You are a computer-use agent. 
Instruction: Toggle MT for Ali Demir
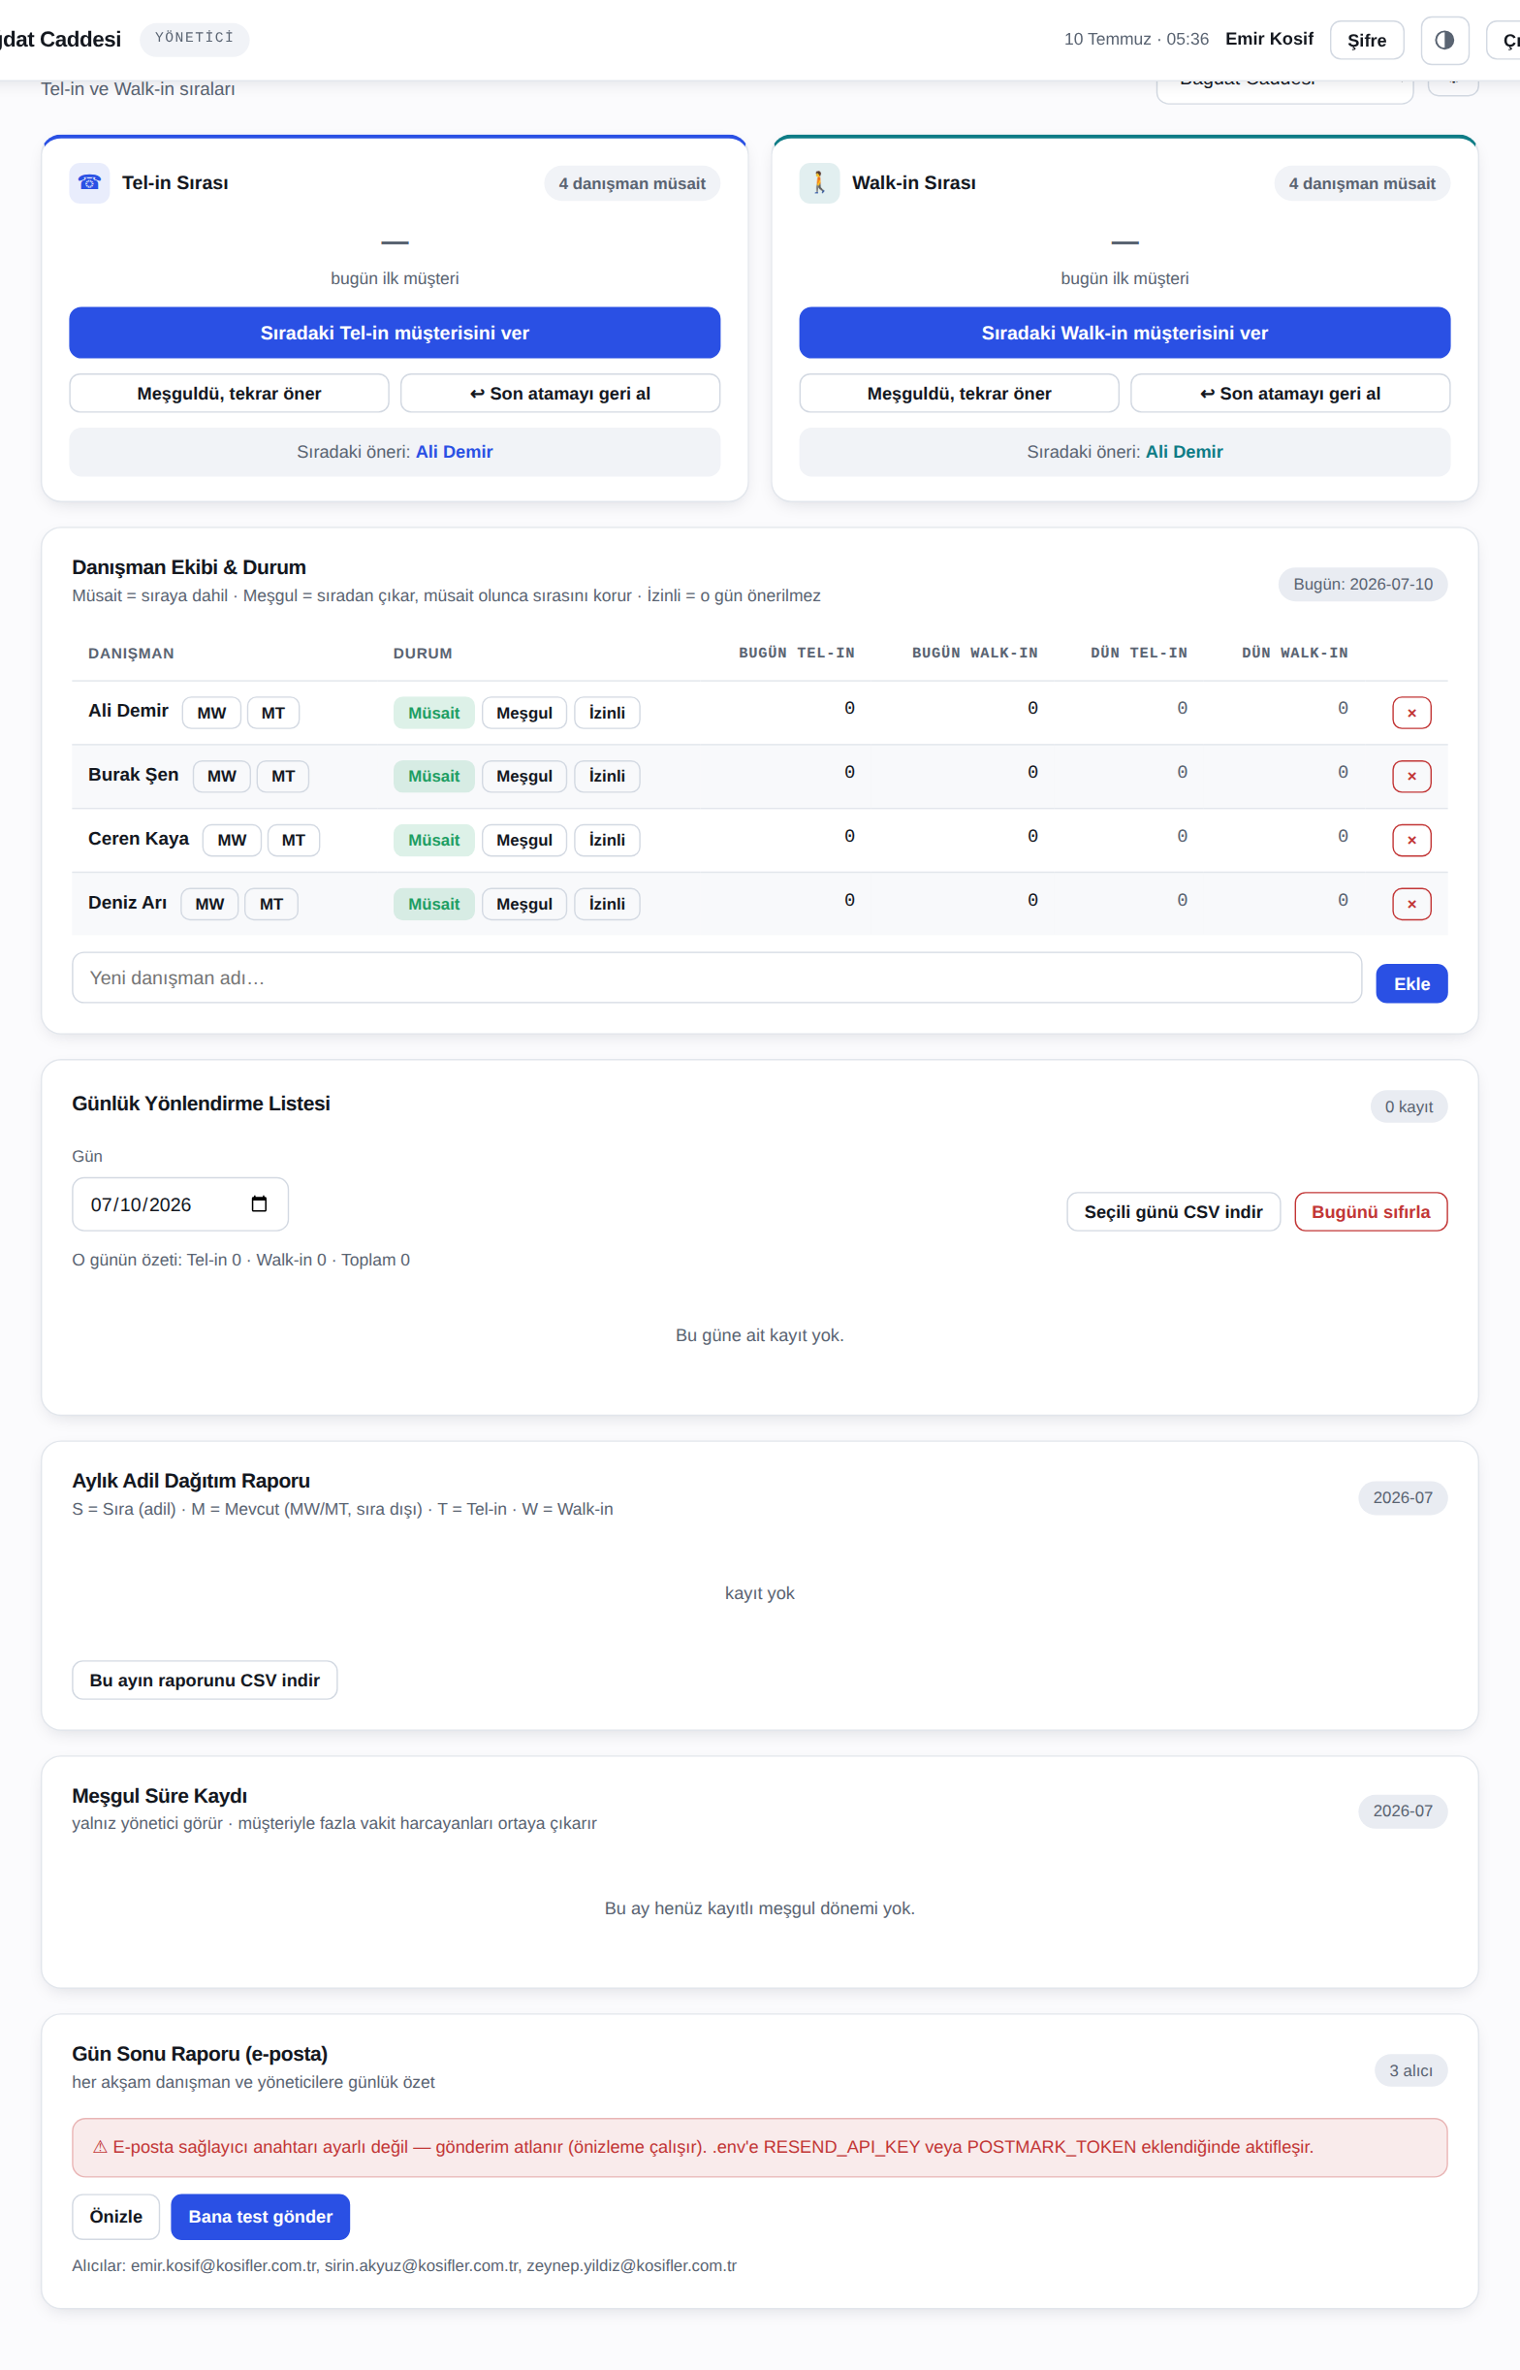pyautogui.click(x=272, y=713)
